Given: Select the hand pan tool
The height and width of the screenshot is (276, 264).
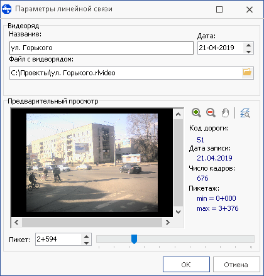Looking at the screenshot, I should (225, 113).
